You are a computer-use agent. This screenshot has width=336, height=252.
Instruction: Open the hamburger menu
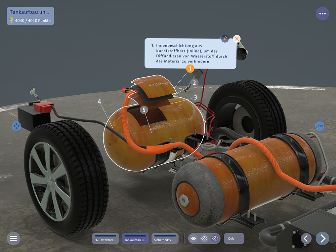coord(13,239)
